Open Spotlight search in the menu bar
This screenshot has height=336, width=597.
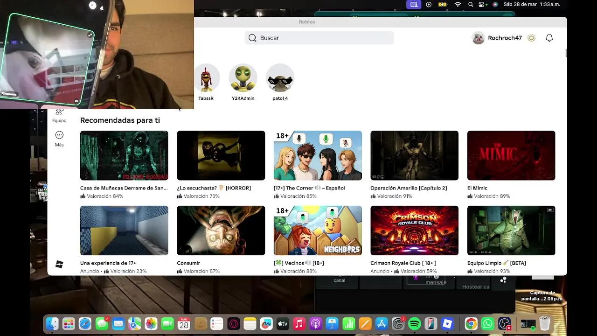tap(471, 4)
